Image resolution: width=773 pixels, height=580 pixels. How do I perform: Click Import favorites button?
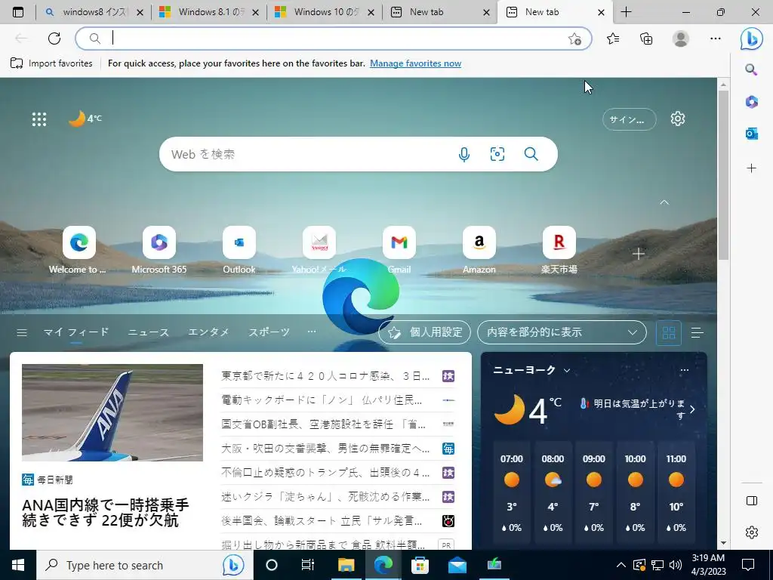[51, 63]
